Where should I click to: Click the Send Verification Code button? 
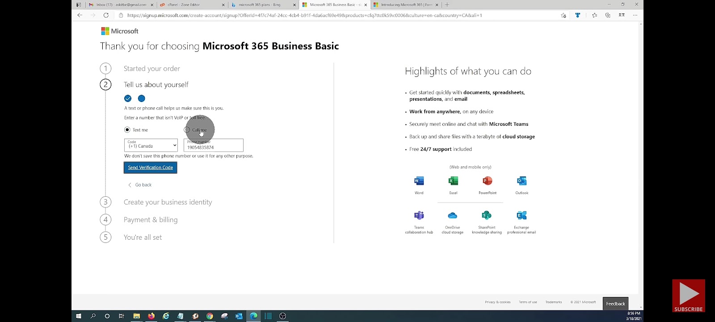pyautogui.click(x=151, y=167)
